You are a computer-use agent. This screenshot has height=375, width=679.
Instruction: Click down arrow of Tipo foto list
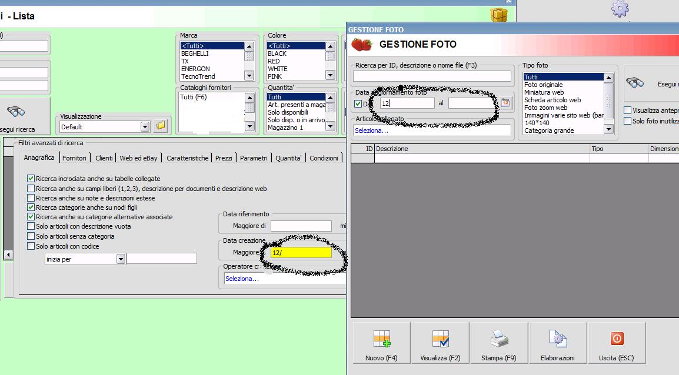tap(608, 129)
